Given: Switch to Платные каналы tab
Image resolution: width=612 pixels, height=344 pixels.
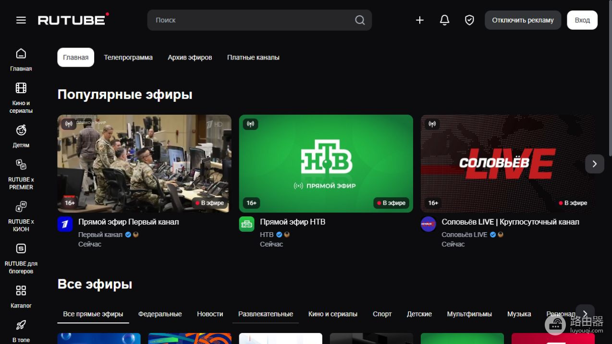Looking at the screenshot, I should (x=253, y=58).
